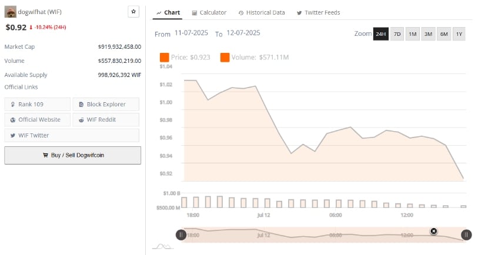This screenshot has width=485, height=255.
Task: Grab the left range slider handle
Action: click(181, 235)
